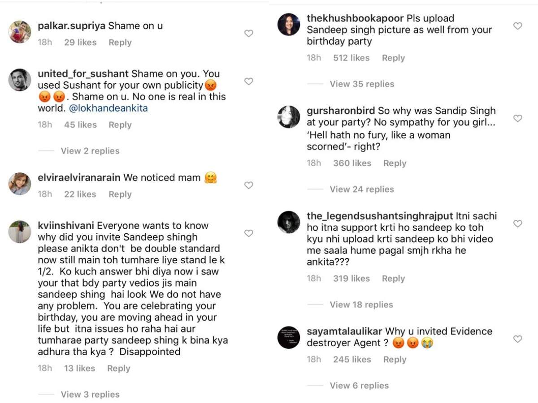
Task: Heart the kviinshivani comment
Action: (248, 233)
